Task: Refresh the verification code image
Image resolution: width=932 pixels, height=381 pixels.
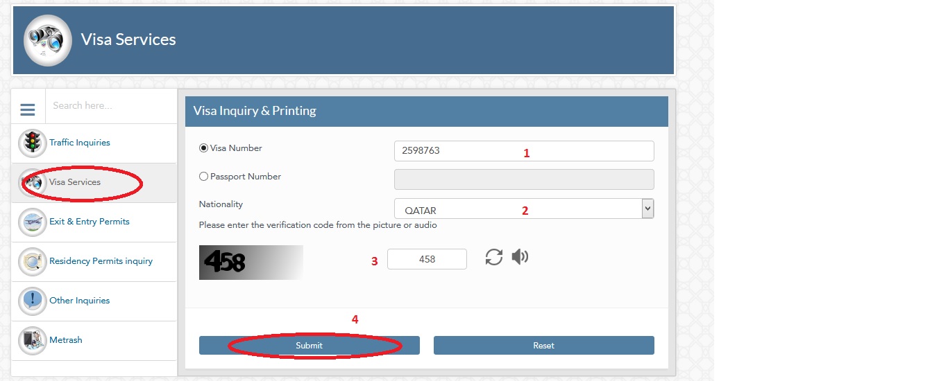Action: pos(493,258)
